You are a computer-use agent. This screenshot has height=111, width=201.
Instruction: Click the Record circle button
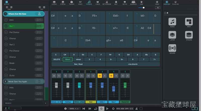pos(113,109)
